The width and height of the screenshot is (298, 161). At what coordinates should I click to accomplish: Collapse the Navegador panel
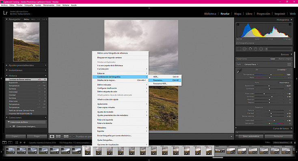[6, 19]
